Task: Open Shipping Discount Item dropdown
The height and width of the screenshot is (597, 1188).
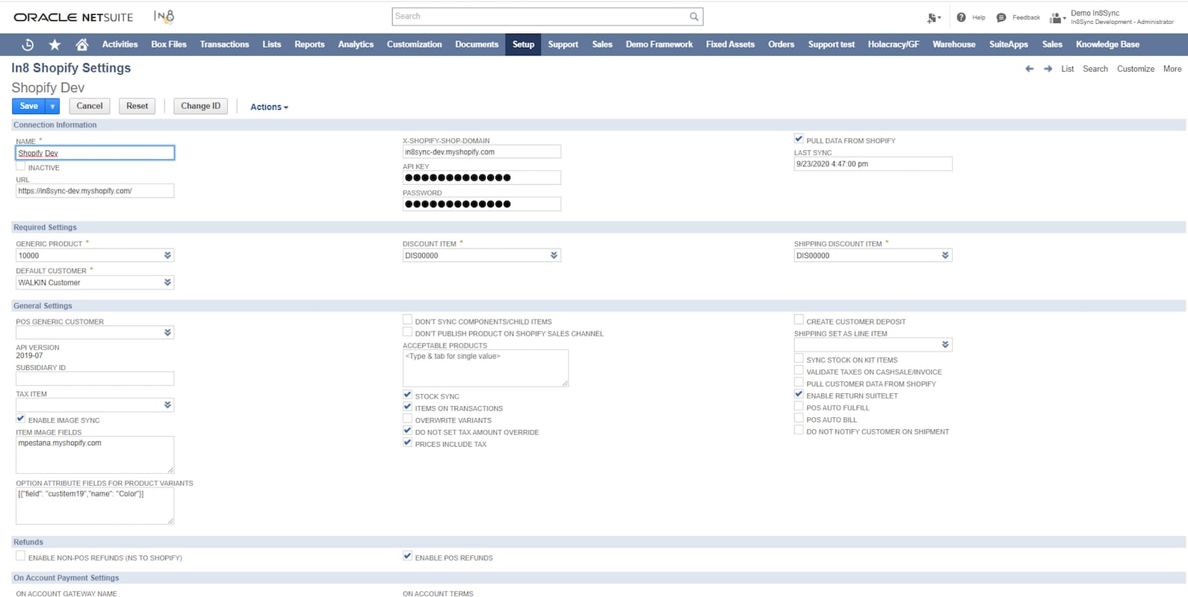Action: click(x=945, y=255)
